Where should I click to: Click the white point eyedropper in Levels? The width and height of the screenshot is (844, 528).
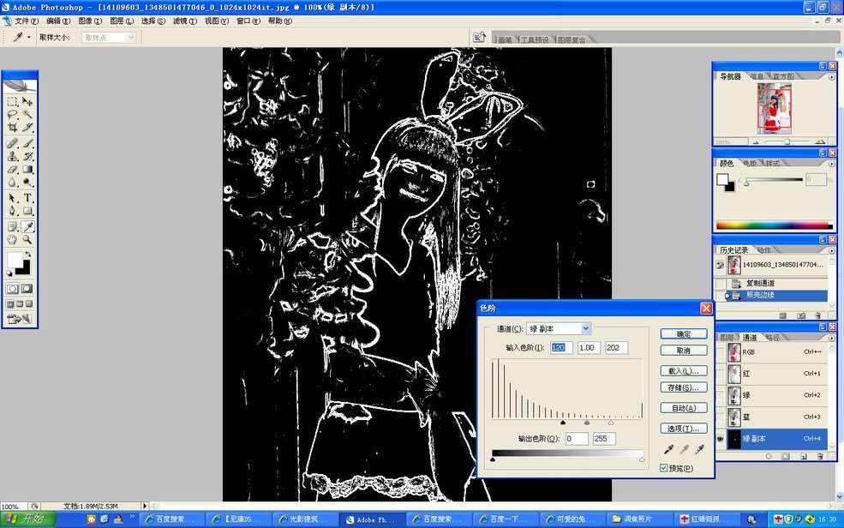(700, 449)
